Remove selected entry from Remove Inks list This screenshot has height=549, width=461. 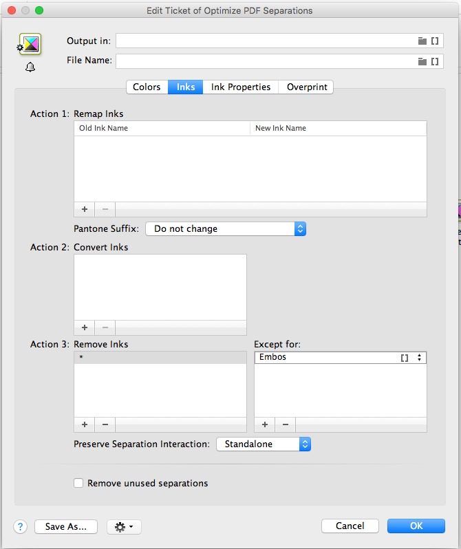[x=105, y=425]
